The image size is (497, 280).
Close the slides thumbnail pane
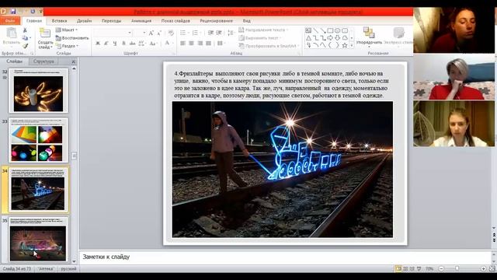74,61
